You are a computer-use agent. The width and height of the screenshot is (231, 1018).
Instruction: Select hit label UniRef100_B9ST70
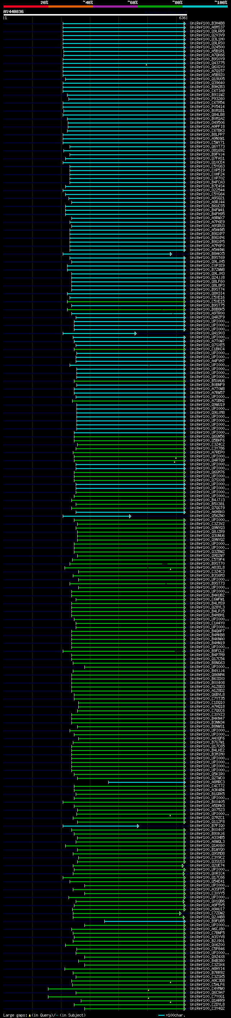click(207, 564)
